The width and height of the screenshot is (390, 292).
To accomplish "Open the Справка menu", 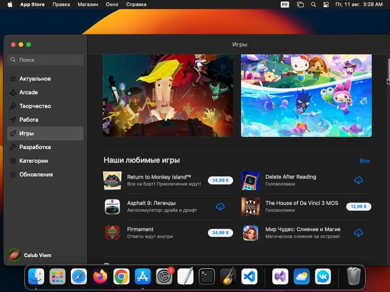I will [x=136, y=5].
